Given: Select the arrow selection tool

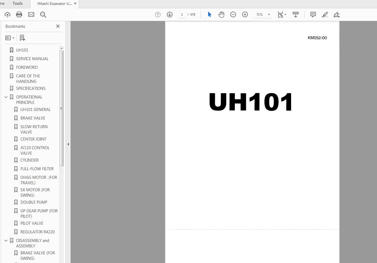Looking at the screenshot, I should 210,15.
